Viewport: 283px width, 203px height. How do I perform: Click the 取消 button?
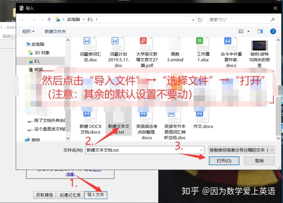(x=259, y=161)
